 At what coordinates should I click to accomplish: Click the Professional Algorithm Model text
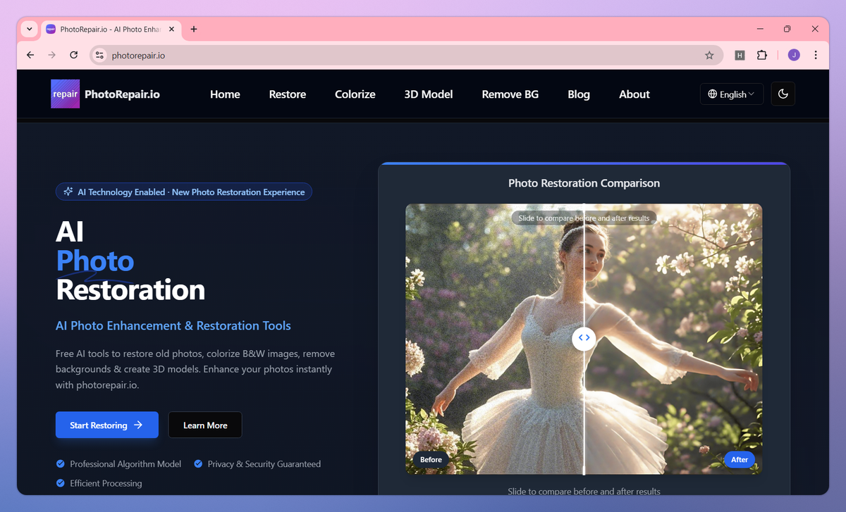(x=125, y=463)
